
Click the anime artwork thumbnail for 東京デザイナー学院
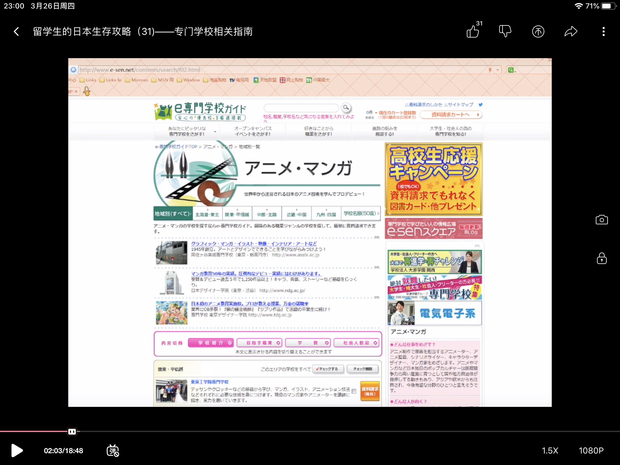point(171,313)
